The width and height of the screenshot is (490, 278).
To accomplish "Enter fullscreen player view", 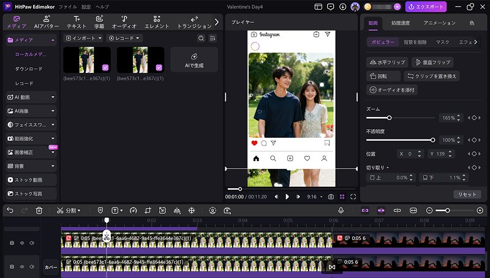I will pyautogui.click(x=353, y=197).
